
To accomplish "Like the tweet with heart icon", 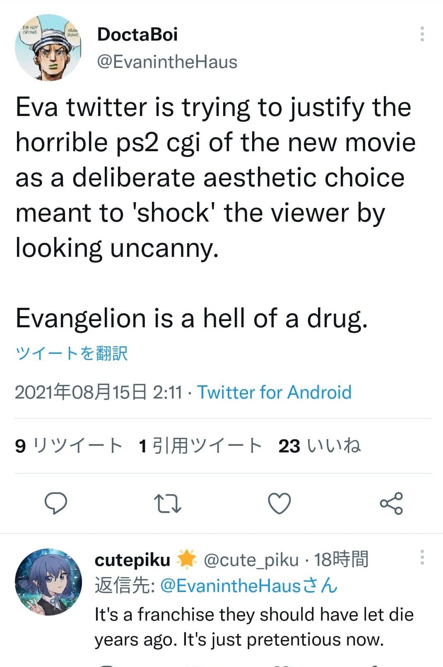I will (279, 503).
